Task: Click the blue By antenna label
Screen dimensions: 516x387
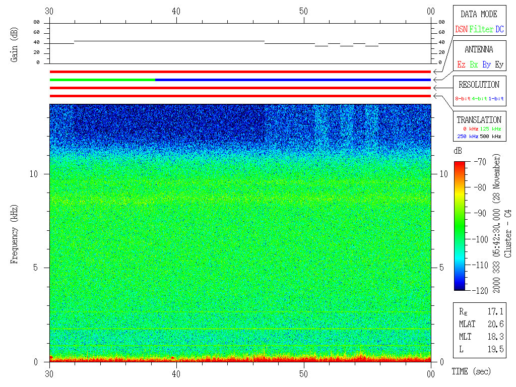Action: click(486, 65)
